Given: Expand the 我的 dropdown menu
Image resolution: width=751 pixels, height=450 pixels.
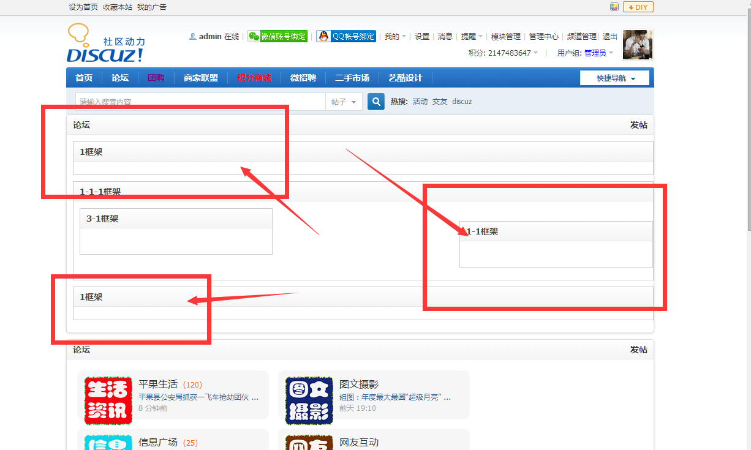Looking at the screenshot, I should click(x=395, y=37).
